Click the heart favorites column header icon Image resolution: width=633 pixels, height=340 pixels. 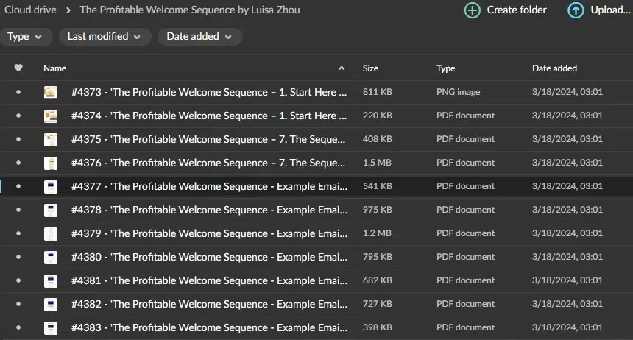pos(18,68)
